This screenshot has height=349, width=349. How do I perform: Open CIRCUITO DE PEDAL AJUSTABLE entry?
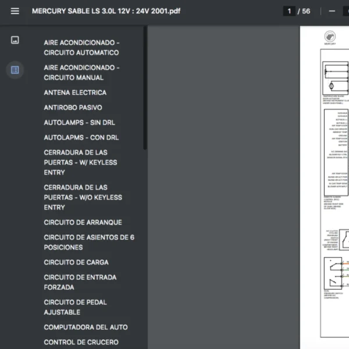(x=75, y=307)
